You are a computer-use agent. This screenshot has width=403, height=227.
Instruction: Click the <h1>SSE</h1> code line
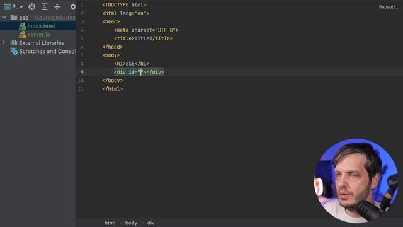coord(132,63)
